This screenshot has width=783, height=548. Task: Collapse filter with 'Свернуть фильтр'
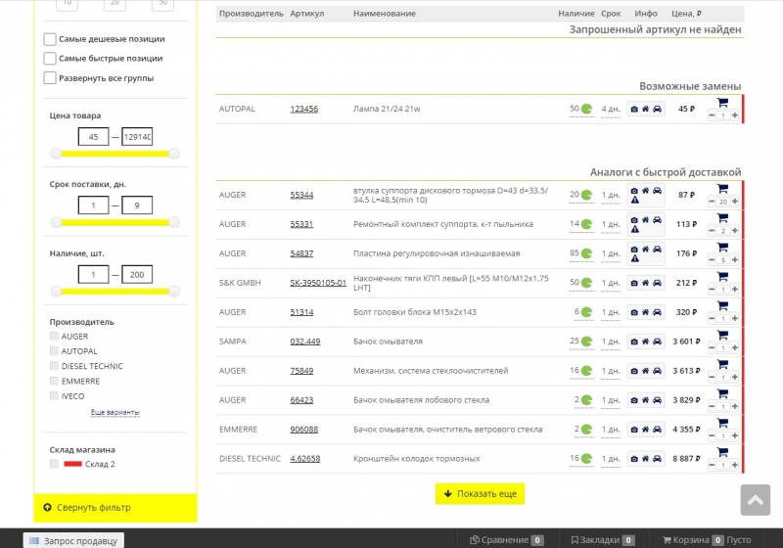(115, 508)
